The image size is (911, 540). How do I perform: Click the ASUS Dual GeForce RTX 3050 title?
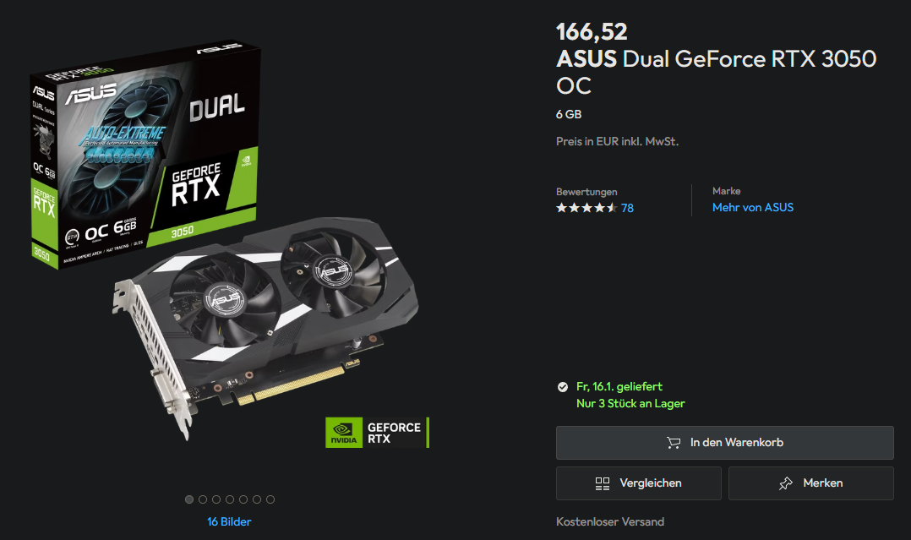[716, 72]
